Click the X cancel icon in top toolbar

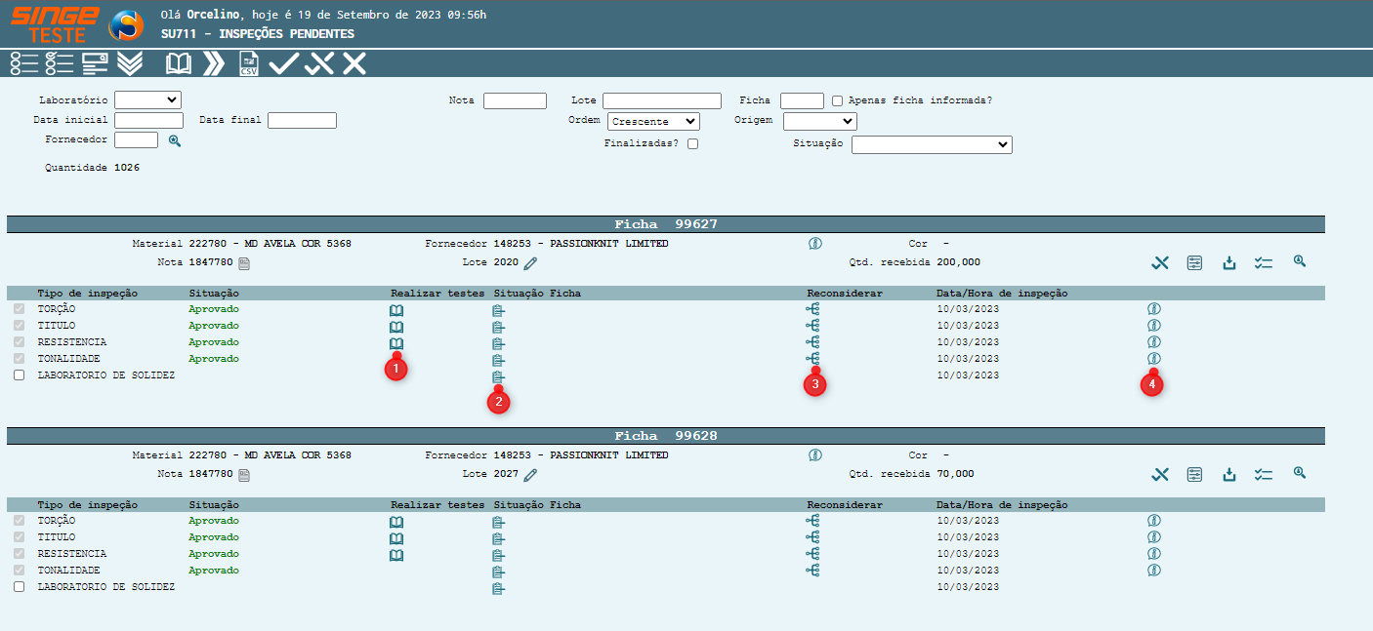point(354,64)
